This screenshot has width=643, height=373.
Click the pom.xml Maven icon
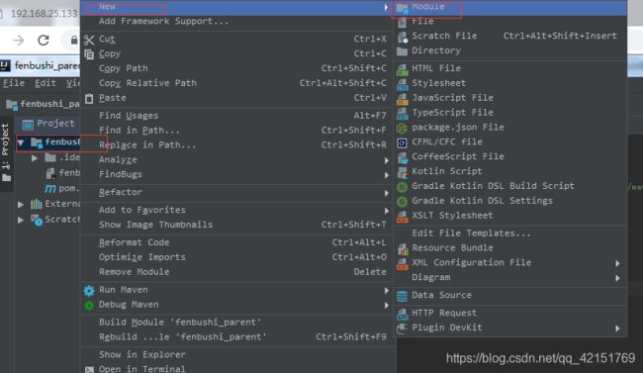(50, 188)
